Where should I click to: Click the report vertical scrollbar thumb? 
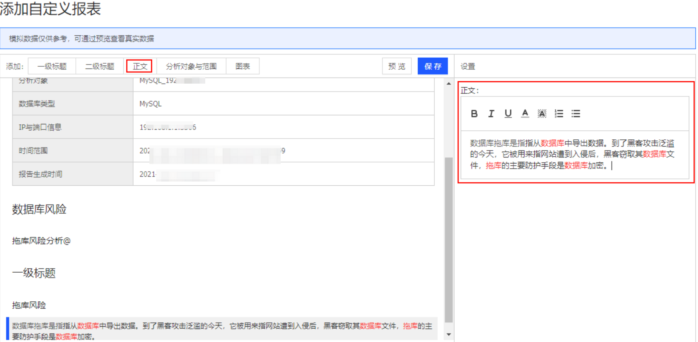coord(449,240)
